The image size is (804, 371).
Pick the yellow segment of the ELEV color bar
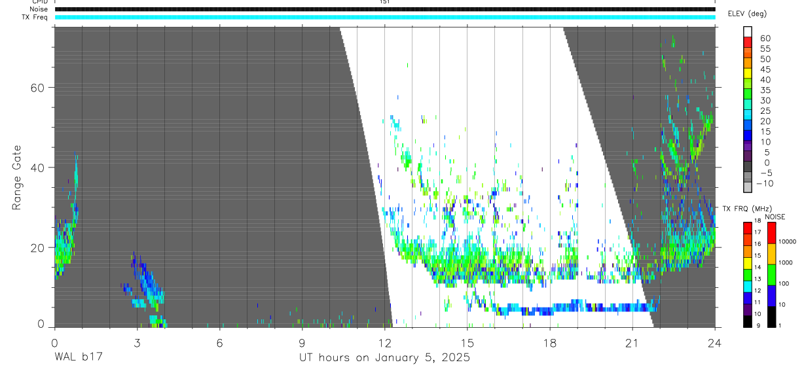(748, 73)
